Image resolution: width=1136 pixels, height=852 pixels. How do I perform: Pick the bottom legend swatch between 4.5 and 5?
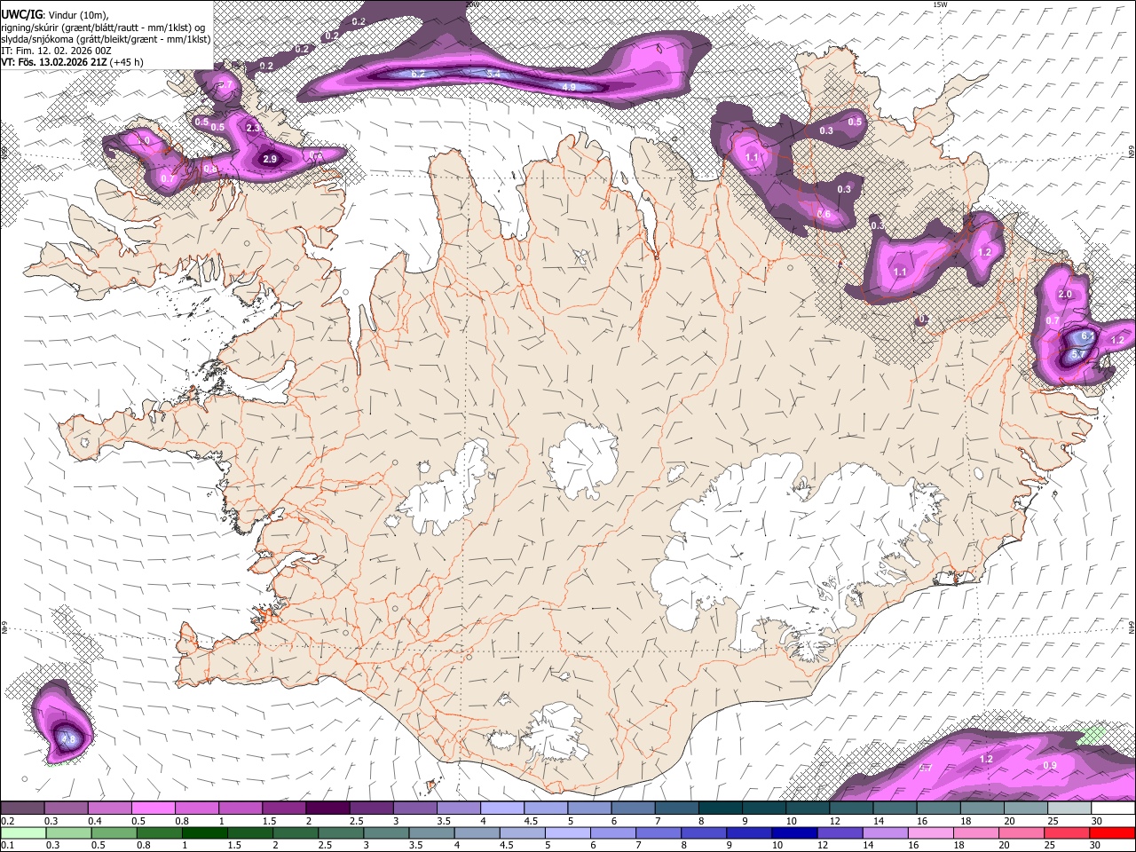click(522, 832)
